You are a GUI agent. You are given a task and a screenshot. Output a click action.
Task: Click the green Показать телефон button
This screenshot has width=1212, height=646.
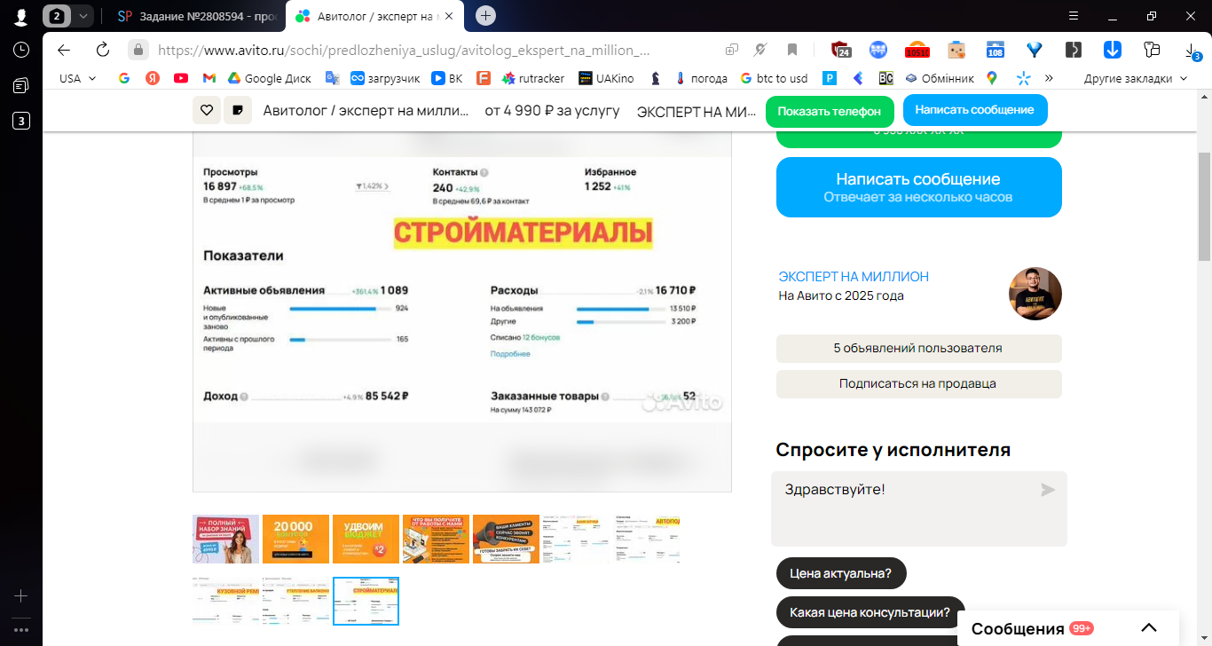click(x=829, y=111)
